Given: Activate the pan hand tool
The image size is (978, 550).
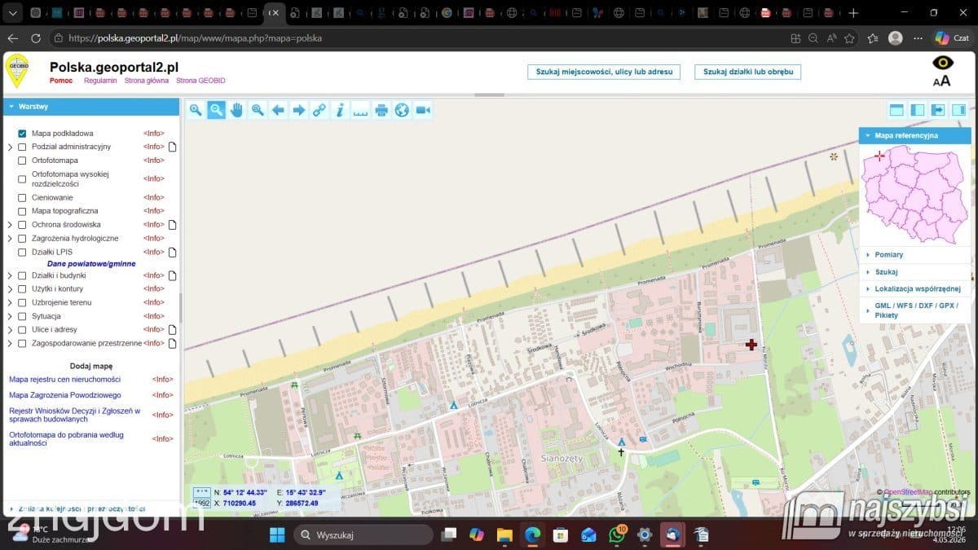Looking at the screenshot, I should pos(236,110).
